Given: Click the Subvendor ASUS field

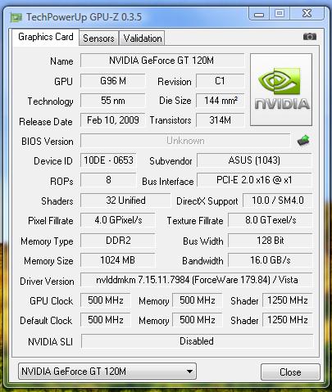Looking at the screenshot, I should (254, 160).
